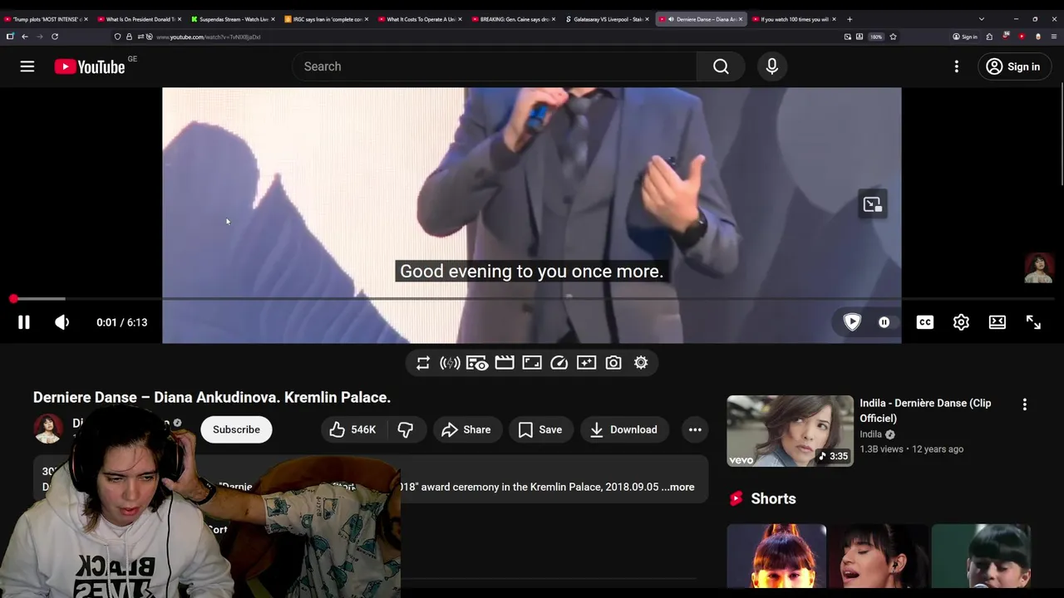Switch to 'What Is On President Donald' tab

[138, 19]
